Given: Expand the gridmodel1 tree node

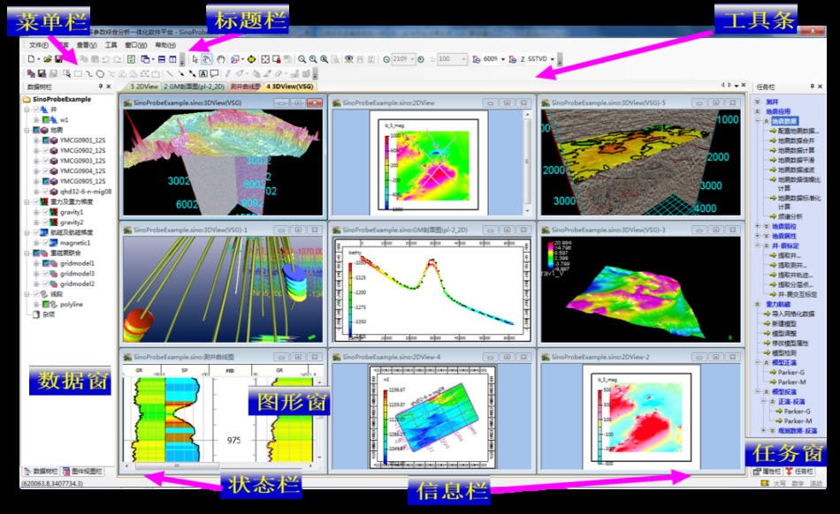Looking at the screenshot, I should (x=36, y=263).
